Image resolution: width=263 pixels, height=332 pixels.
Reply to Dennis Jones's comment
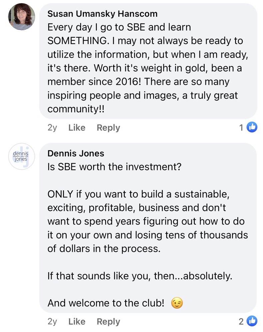pyautogui.click(x=108, y=321)
